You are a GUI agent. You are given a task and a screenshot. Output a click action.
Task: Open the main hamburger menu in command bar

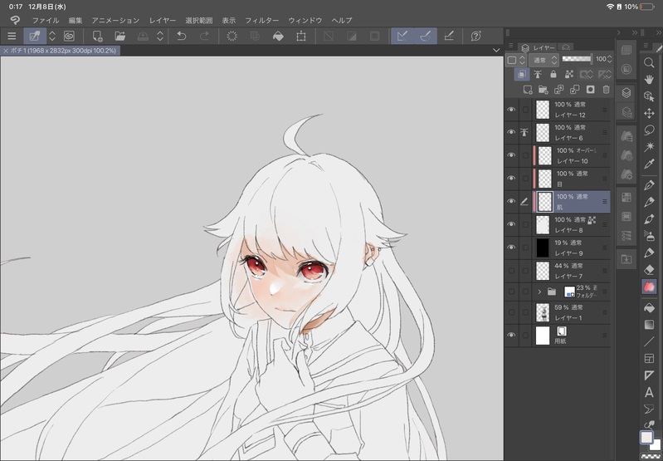(x=12, y=37)
